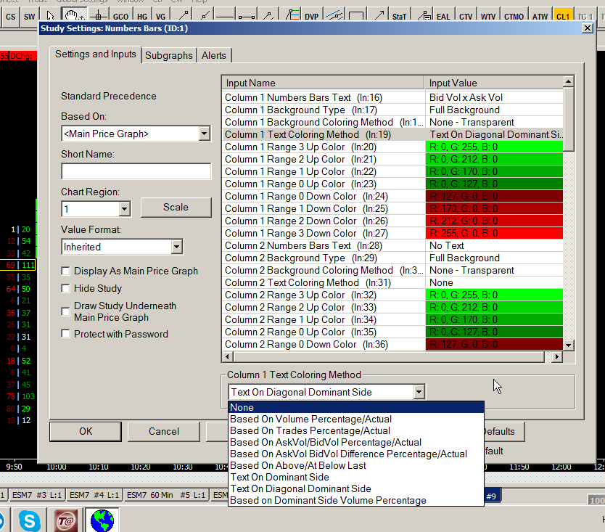Screen dimensions: 605x532
Task: Open the globe icon application in taskbar
Action: coord(102,520)
